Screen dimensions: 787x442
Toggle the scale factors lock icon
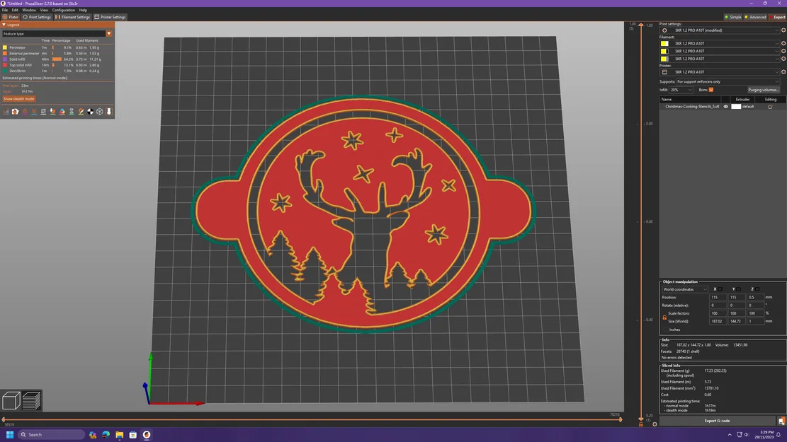coord(664,318)
